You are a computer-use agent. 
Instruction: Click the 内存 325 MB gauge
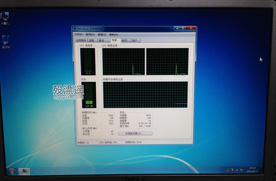point(89,95)
